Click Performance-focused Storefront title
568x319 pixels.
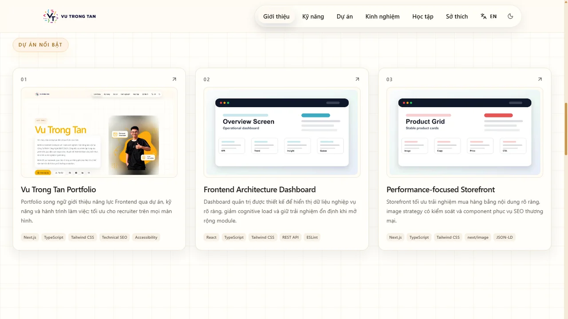(441, 190)
